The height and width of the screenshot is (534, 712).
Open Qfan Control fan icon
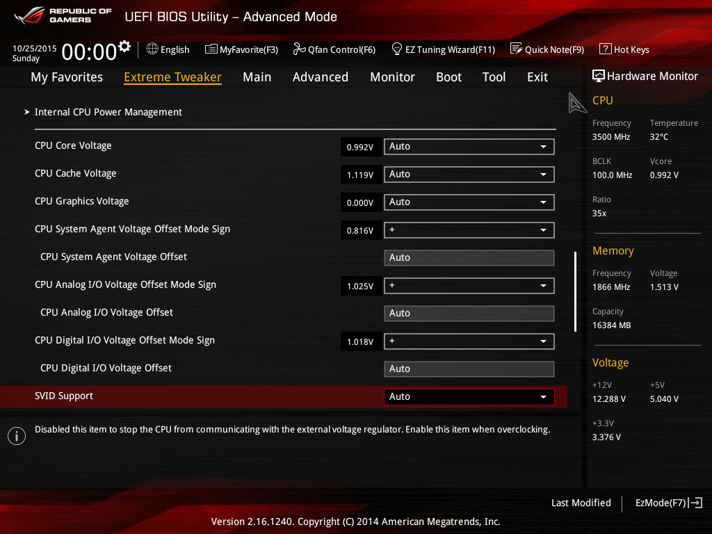coord(299,49)
